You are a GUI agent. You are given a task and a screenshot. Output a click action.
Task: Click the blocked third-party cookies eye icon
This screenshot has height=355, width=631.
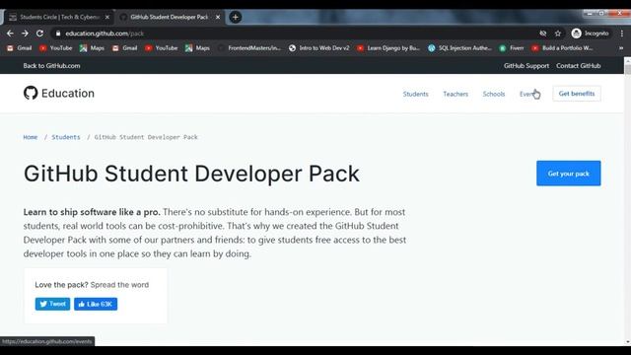tap(543, 34)
